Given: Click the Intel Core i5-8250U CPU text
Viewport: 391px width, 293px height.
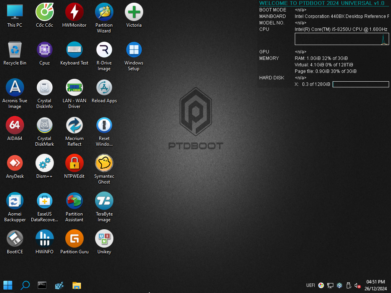Looking at the screenshot, I should coord(341,29).
